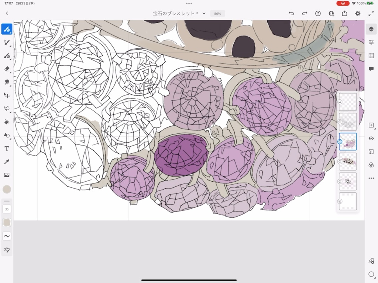Open the iPad multitasking three-dot menu
Viewport: 378px width, 283px height.
coord(189,3)
